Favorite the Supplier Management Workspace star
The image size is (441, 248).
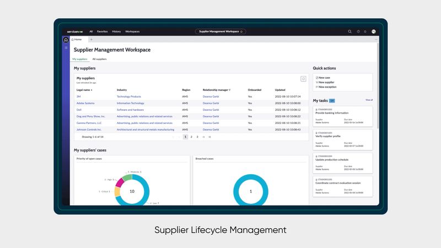coord(241,31)
